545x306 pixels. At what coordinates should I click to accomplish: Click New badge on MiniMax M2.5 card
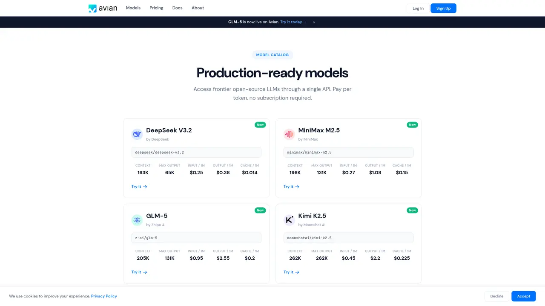[x=412, y=125]
